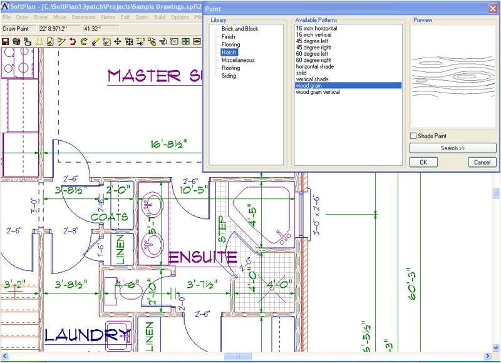Select the Flooring library category
The height and width of the screenshot is (363, 501).
(230, 44)
